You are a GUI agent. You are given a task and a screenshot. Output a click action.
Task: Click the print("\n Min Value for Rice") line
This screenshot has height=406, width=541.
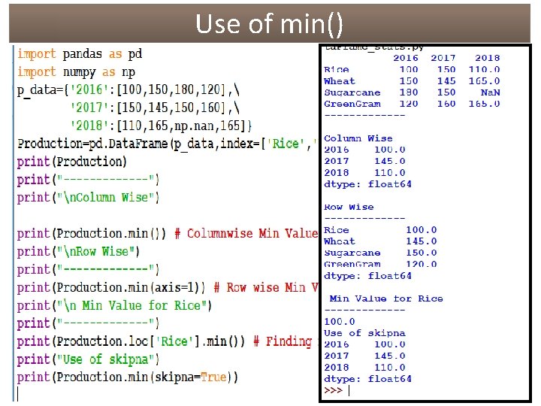tap(114, 305)
